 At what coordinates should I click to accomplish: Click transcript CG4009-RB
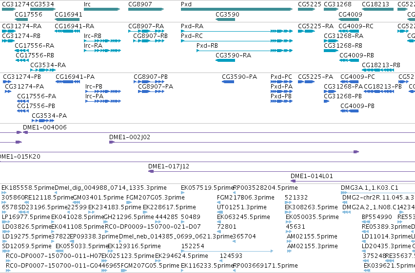[x=349, y=60]
